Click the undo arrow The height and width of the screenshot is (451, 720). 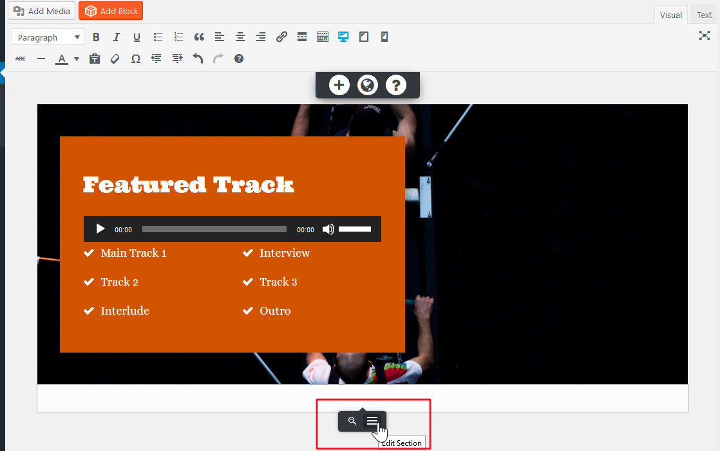tap(198, 59)
